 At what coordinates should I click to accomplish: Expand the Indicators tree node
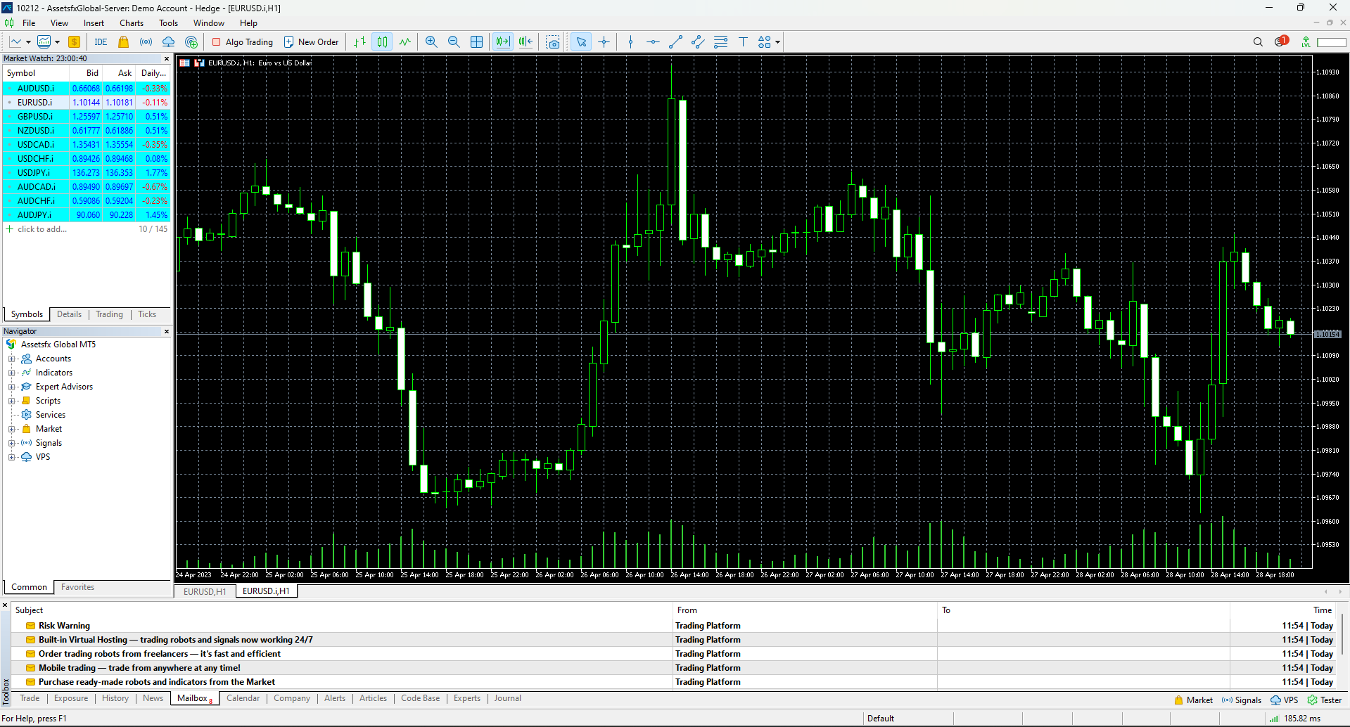pos(11,373)
